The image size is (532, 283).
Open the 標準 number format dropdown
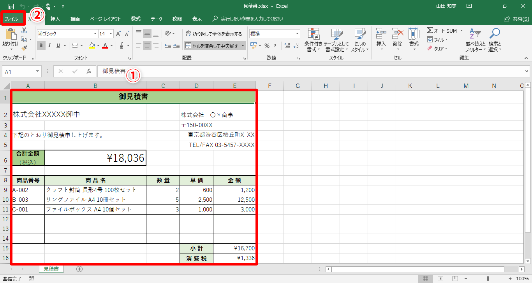(x=298, y=34)
